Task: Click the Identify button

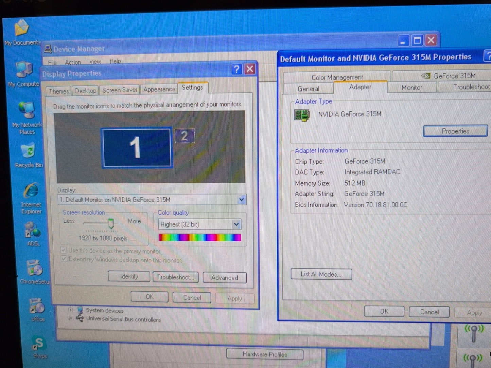Action: pos(129,277)
